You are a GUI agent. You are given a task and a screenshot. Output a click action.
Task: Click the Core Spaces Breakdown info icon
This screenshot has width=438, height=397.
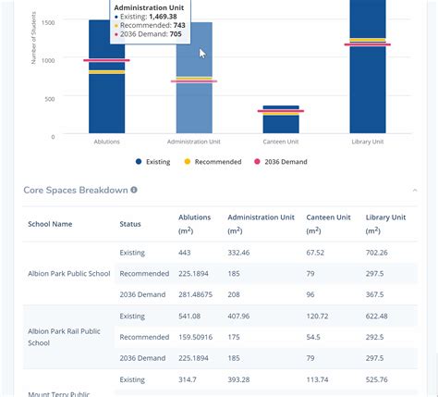click(134, 190)
